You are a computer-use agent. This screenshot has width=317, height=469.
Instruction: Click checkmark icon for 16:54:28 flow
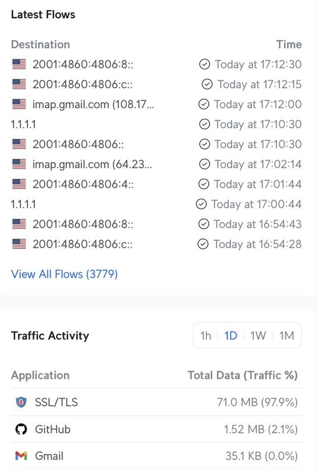203,244
